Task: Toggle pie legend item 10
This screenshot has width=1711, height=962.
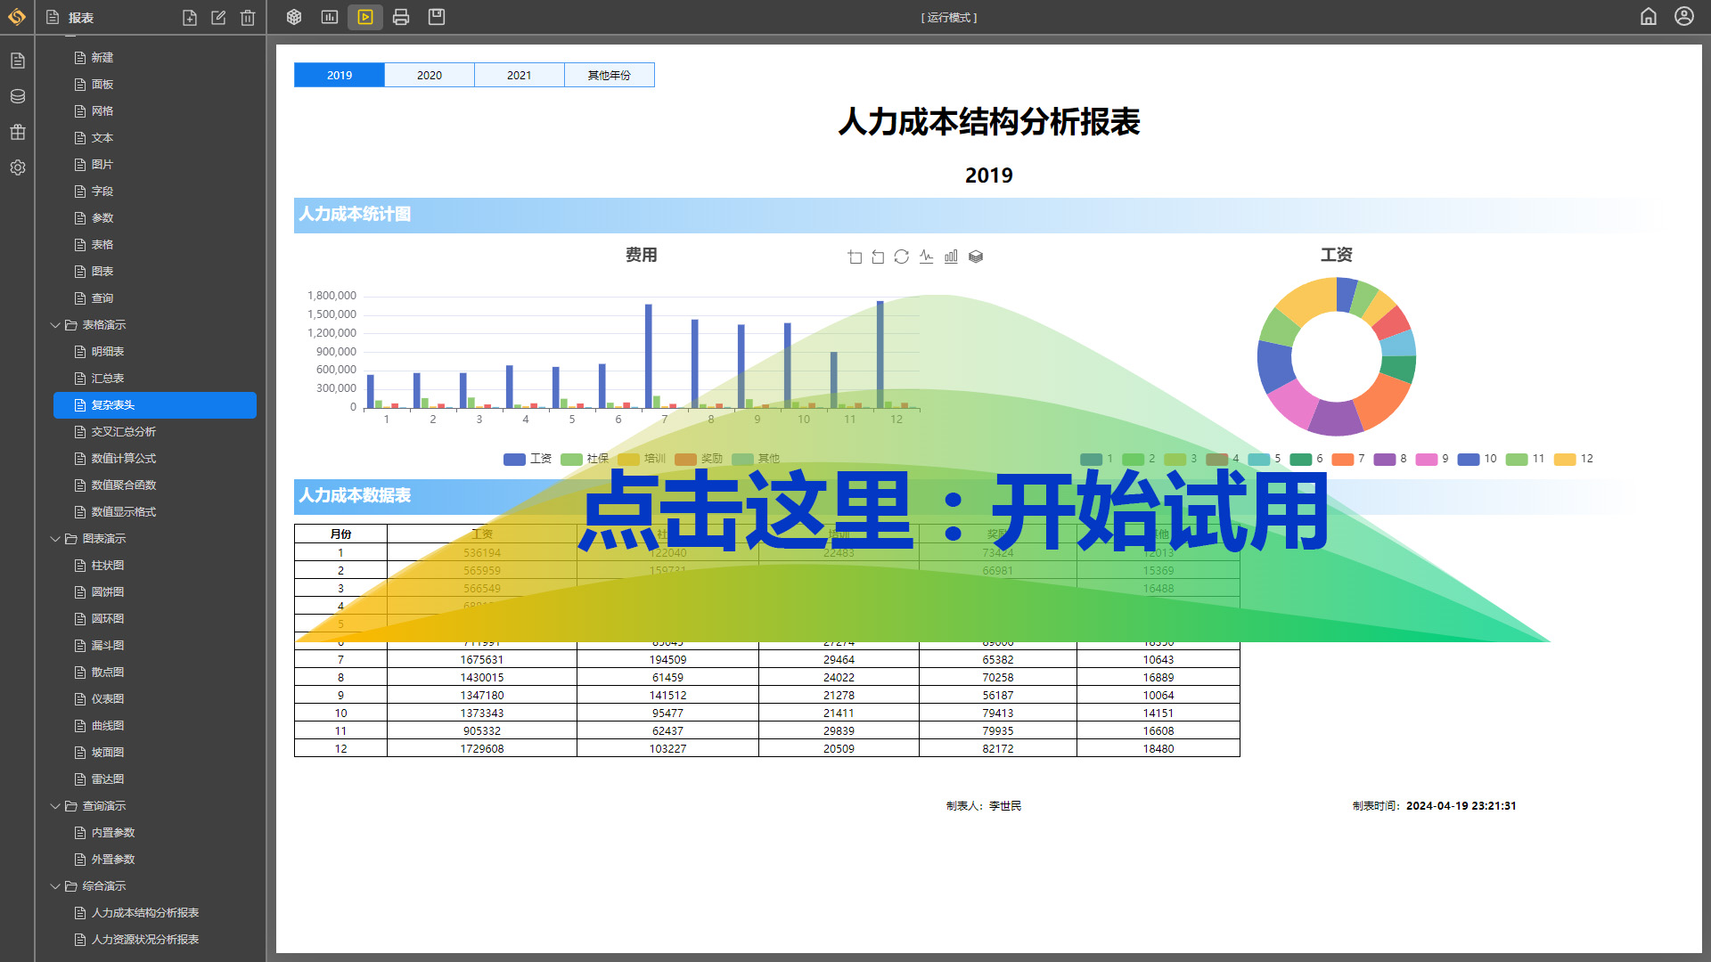Action: point(1477,459)
